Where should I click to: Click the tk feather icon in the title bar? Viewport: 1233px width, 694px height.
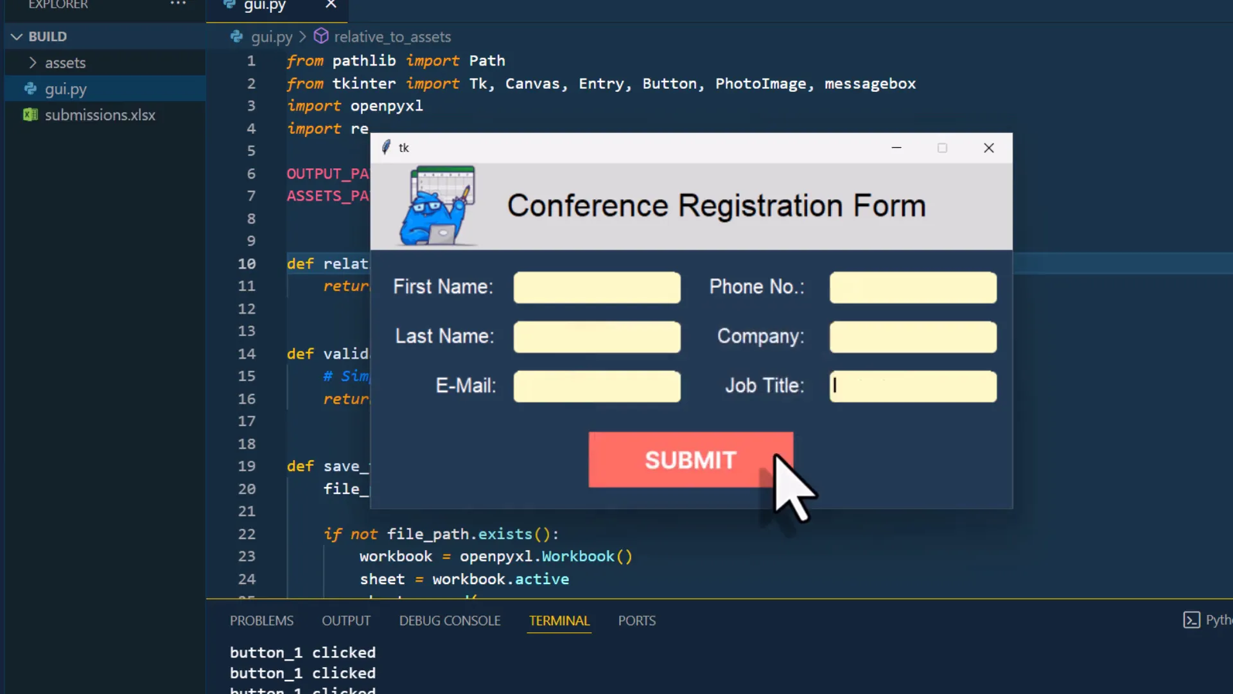pos(386,148)
